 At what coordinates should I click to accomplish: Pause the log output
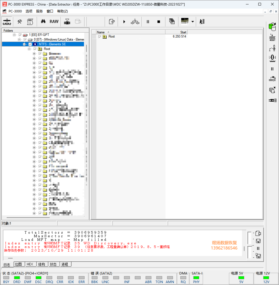point(258,249)
